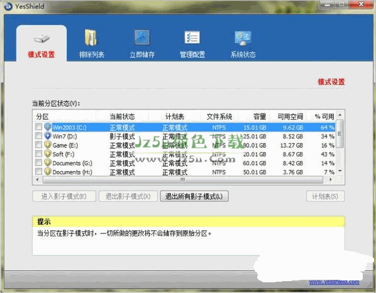Check the Win7 (D:) partition checkbox

pyautogui.click(x=38, y=136)
